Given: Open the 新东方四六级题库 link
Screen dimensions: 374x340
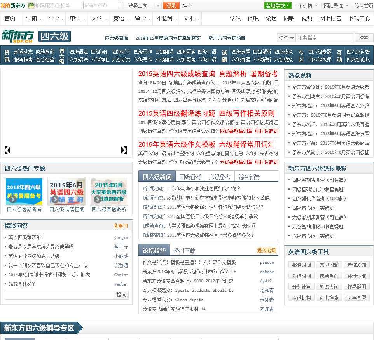Looking at the screenshot, I should (227, 38).
